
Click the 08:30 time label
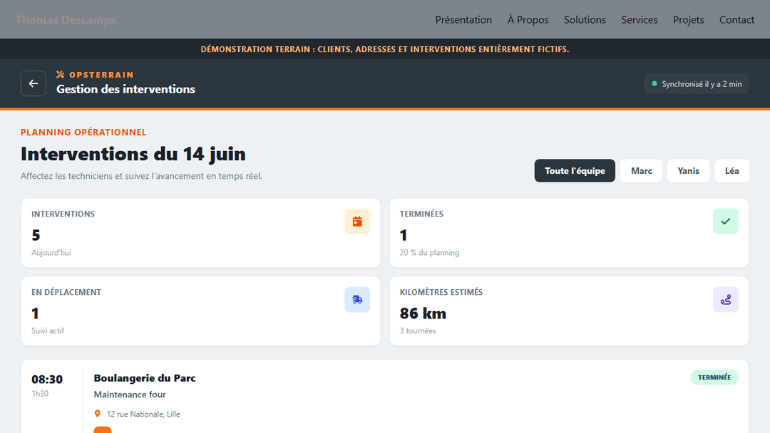click(47, 379)
